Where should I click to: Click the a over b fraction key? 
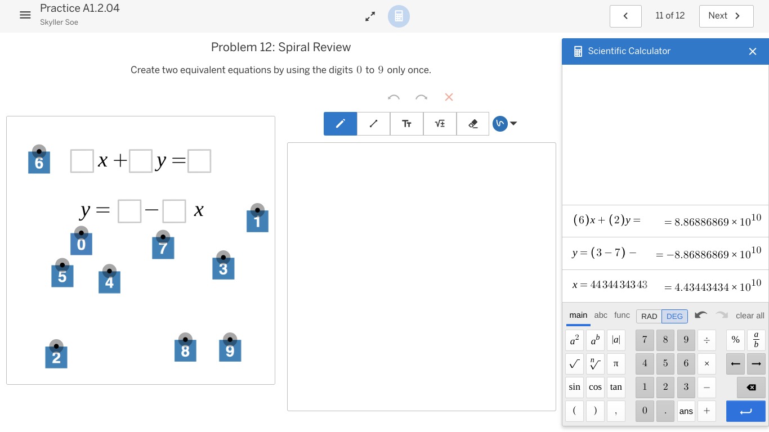tap(756, 340)
